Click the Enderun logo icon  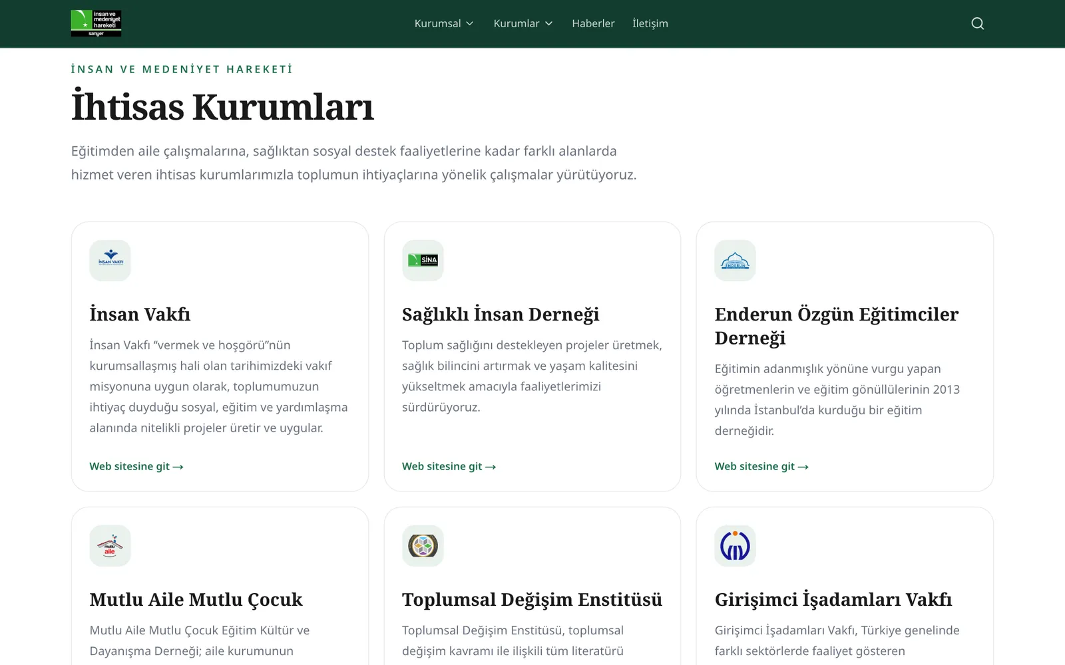coord(736,261)
